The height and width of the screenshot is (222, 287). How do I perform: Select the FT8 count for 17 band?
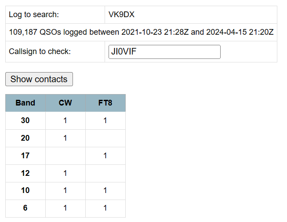point(105,156)
